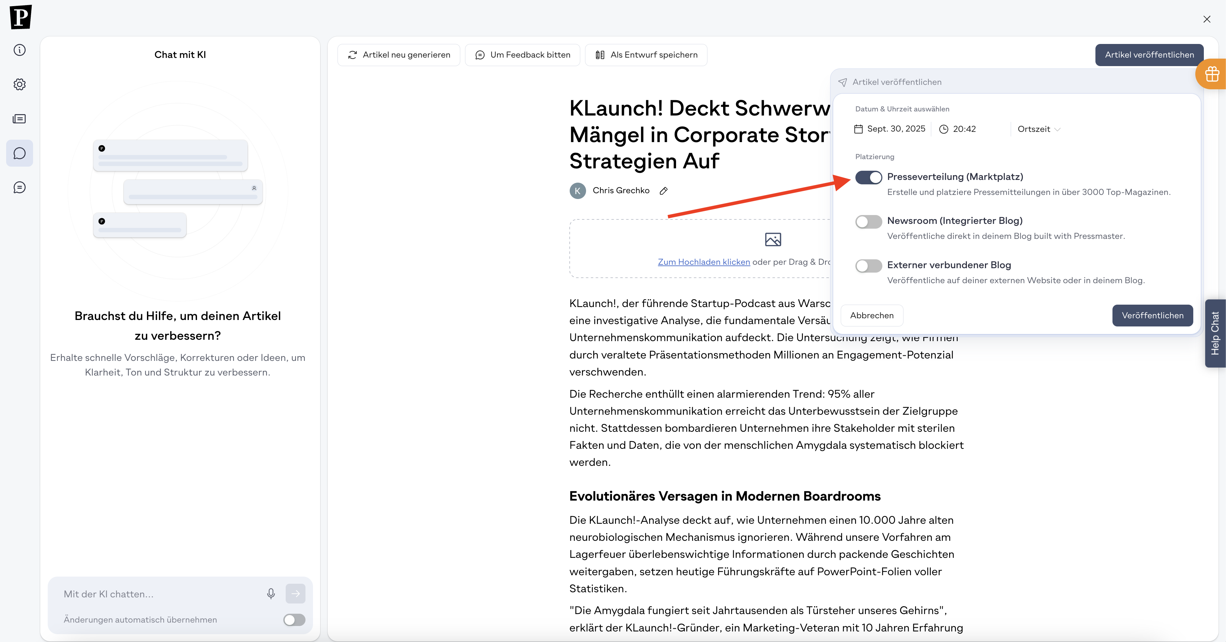
Task: Click the Pressmaster P logo
Action: pos(20,17)
